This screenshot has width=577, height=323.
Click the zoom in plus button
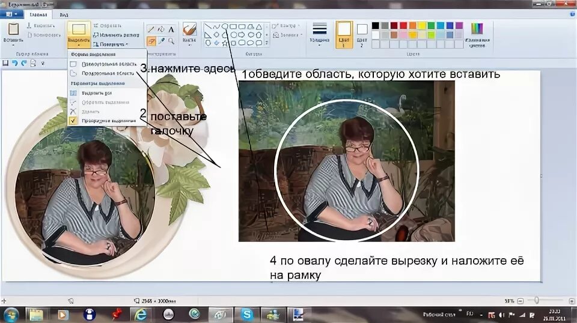click(x=572, y=301)
